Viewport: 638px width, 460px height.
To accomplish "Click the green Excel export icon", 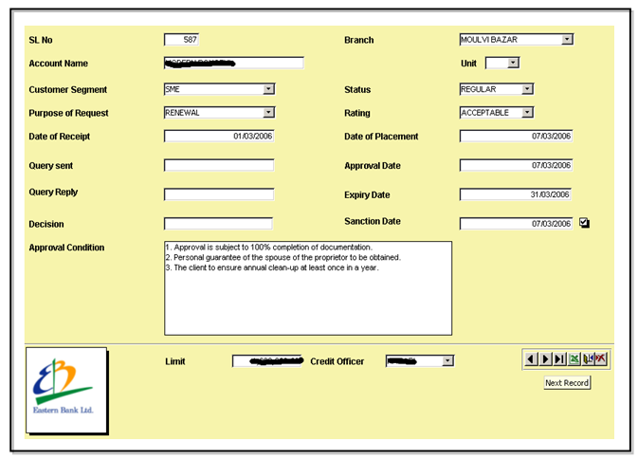I will (x=574, y=359).
